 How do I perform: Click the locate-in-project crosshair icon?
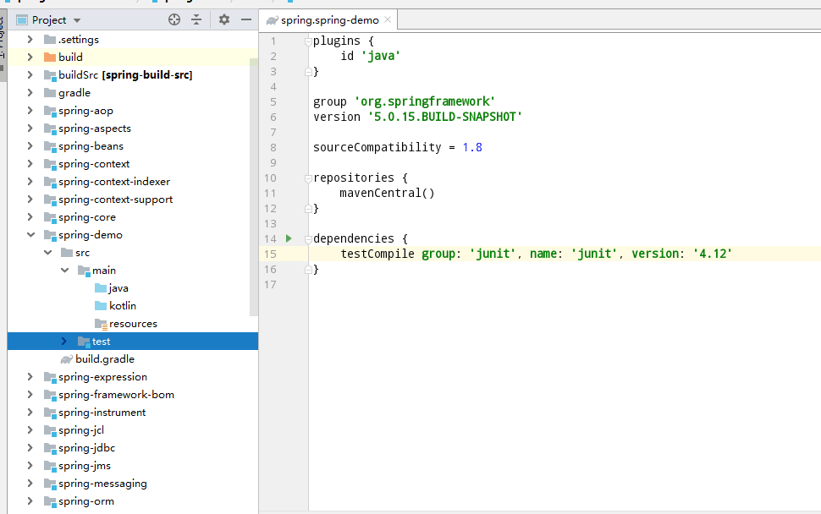pyautogui.click(x=174, y=20)
